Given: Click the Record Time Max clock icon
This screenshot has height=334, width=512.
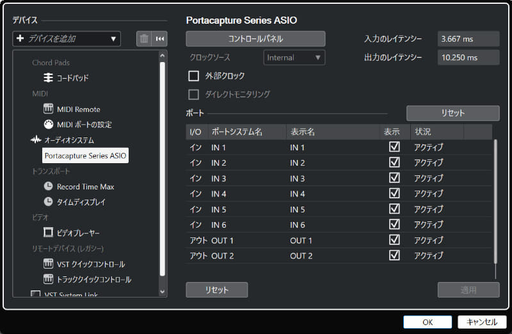Looking at the screenshot, I should point(48,186).
